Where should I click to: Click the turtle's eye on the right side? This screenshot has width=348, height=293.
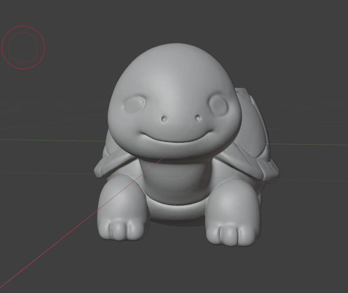[218, 104]
